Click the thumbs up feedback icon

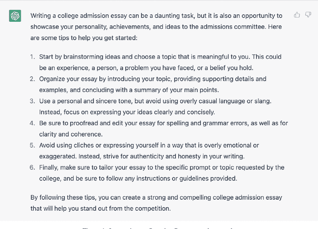coord(297,15)
